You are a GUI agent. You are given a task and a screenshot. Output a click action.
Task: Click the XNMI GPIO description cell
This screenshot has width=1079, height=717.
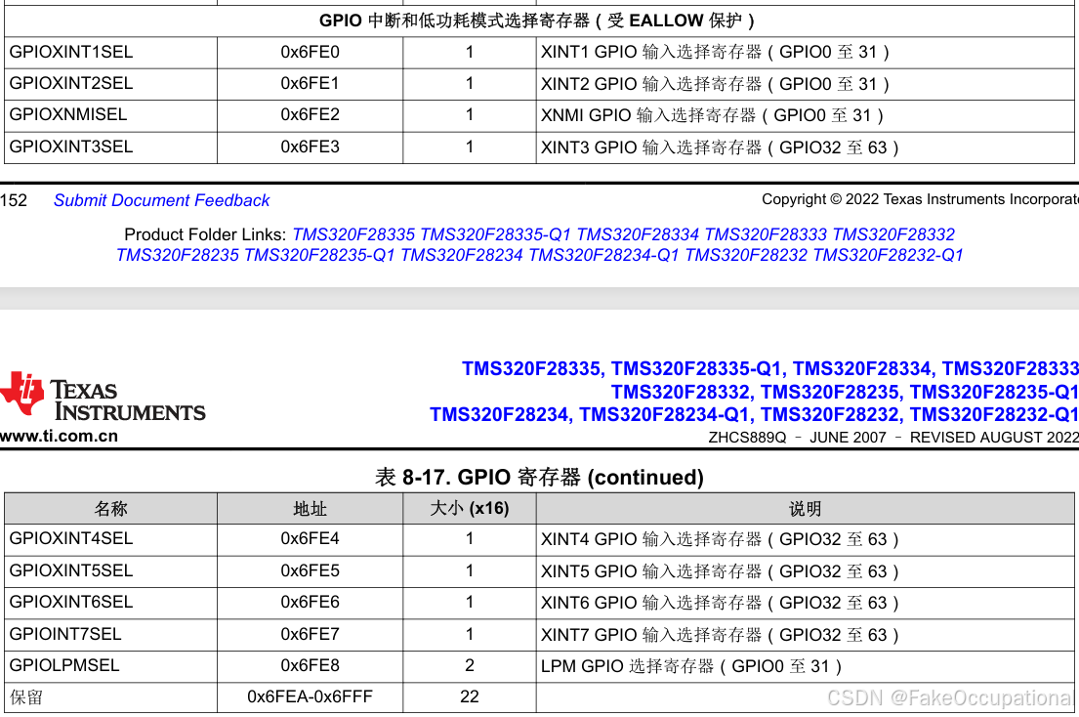pyautogui.click(x=806, y=115)
